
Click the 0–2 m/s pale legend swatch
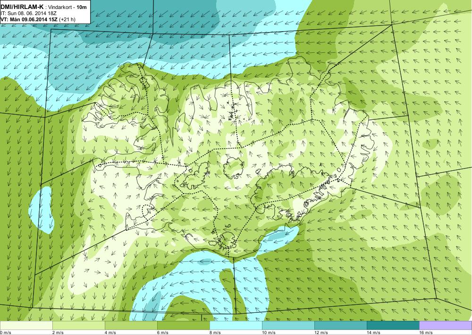click(x=26, y=326)
